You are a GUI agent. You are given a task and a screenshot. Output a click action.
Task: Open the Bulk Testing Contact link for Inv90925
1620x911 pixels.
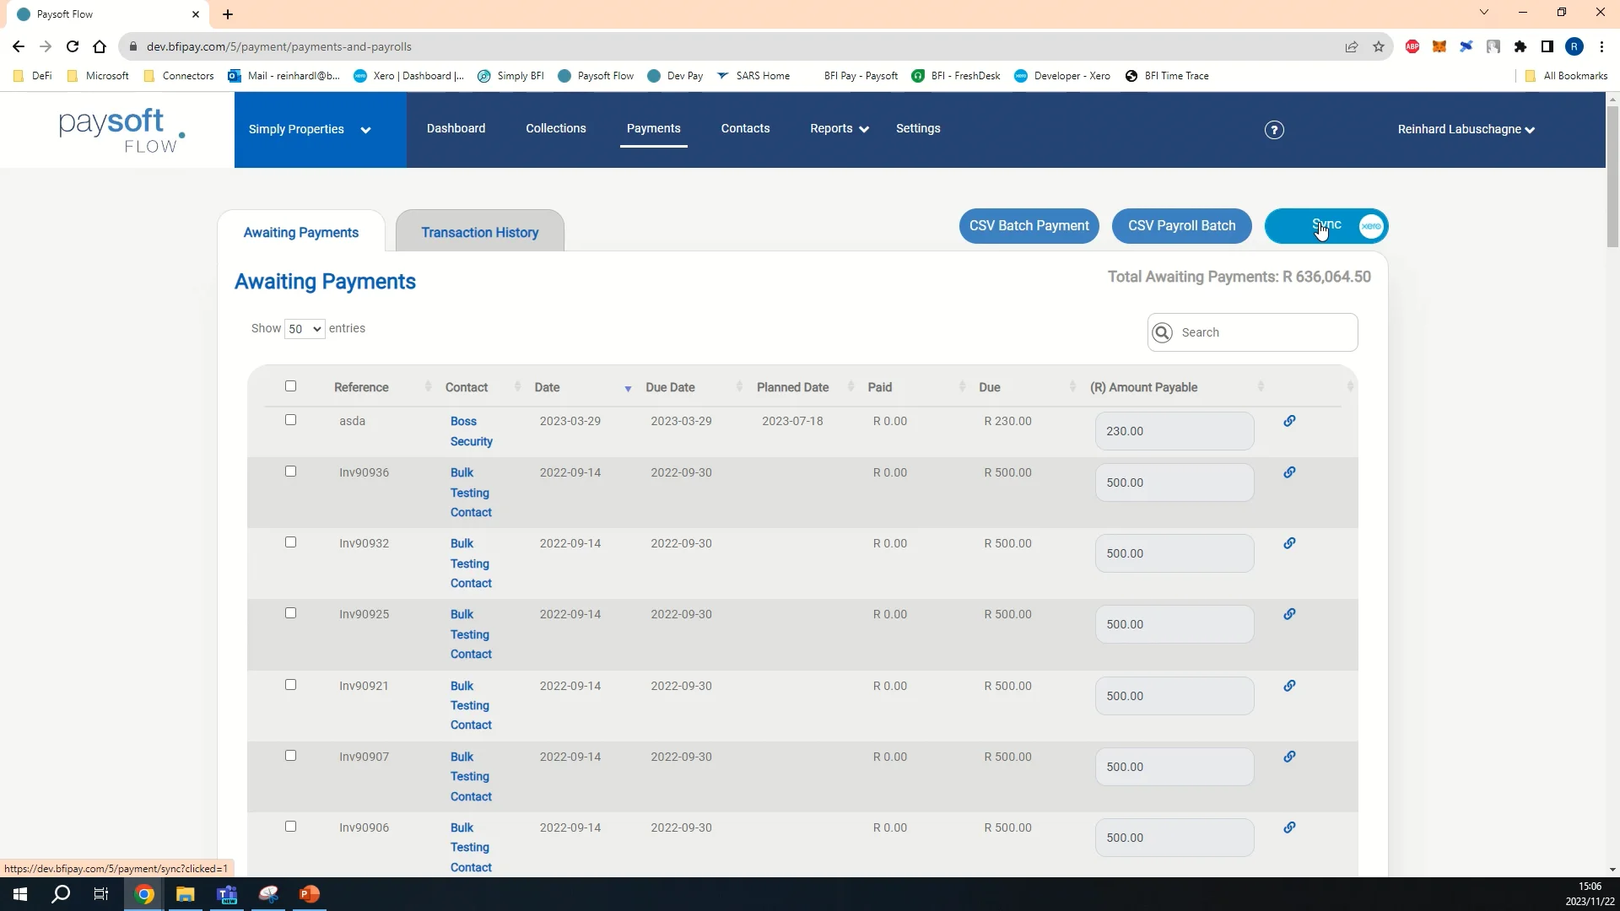pyautogui.click(x=470, y=633)
